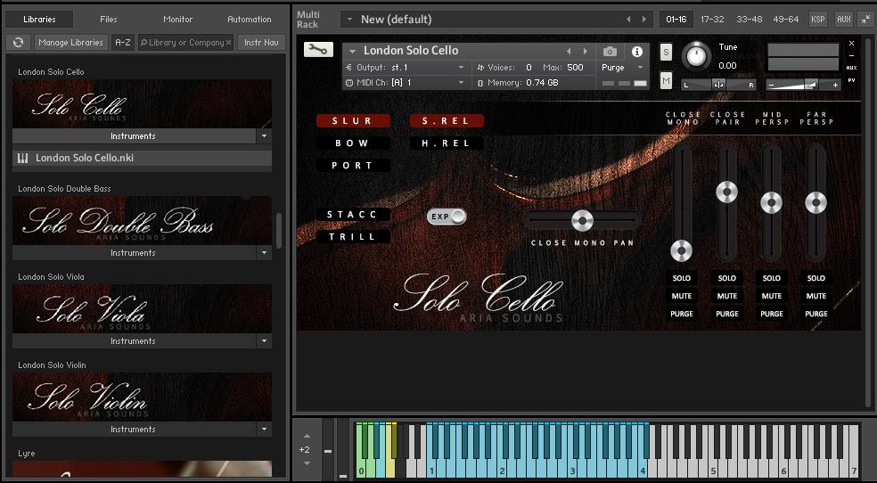Open the Purge dropdown menu
The width and height of the screenshot is (877, 483).
click(x=621, y=68)
